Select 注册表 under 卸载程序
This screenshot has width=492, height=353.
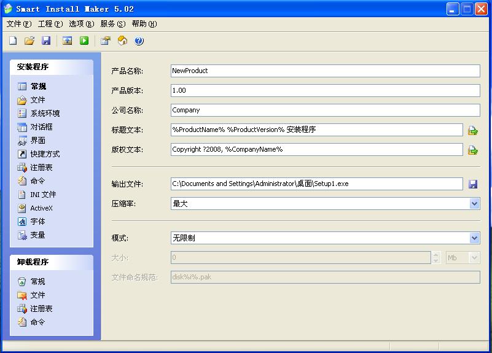tap(35, 308)
